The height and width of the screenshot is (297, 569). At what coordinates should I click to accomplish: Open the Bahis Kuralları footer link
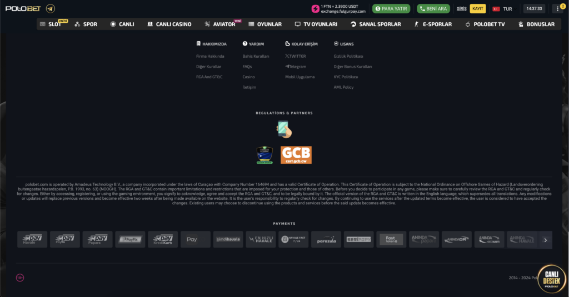[256, 56]
